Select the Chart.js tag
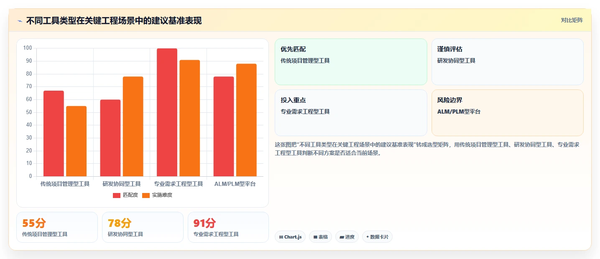600x259 pixels. (x=290, y=237)
